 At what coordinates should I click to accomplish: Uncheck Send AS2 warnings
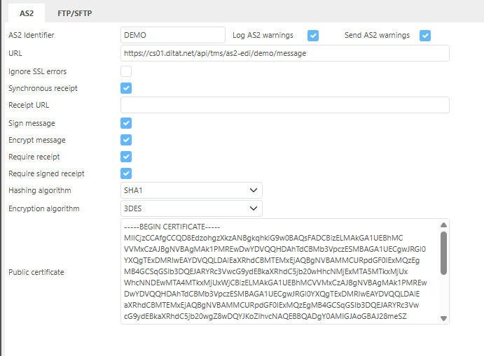point(424,36)
